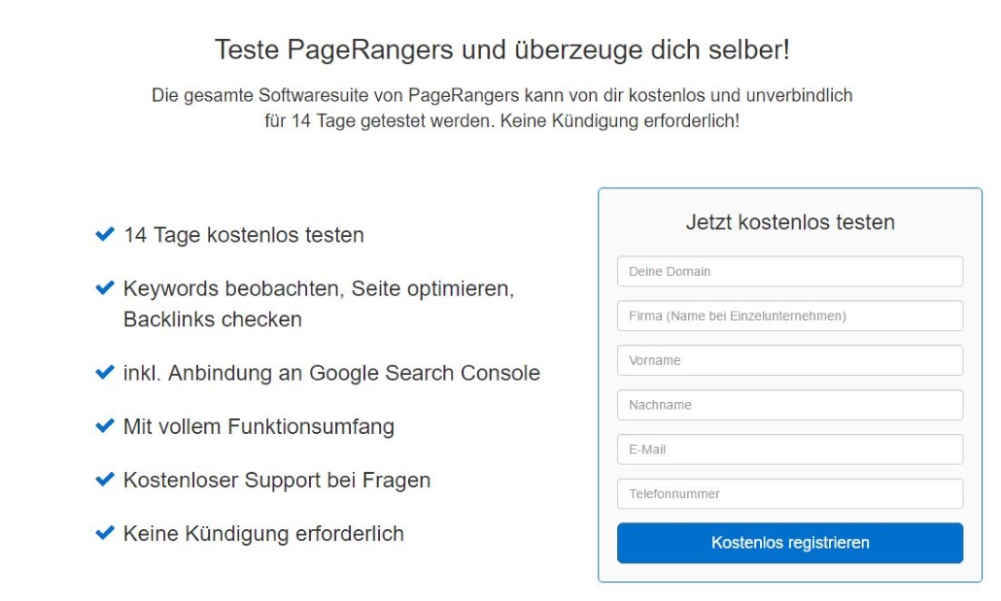Image resolution: width=1001 pixels, height=601 pixels.
Task: Click the checkmark before 'Mit vollem Funktionsumfang'
Action: point(105,426)
